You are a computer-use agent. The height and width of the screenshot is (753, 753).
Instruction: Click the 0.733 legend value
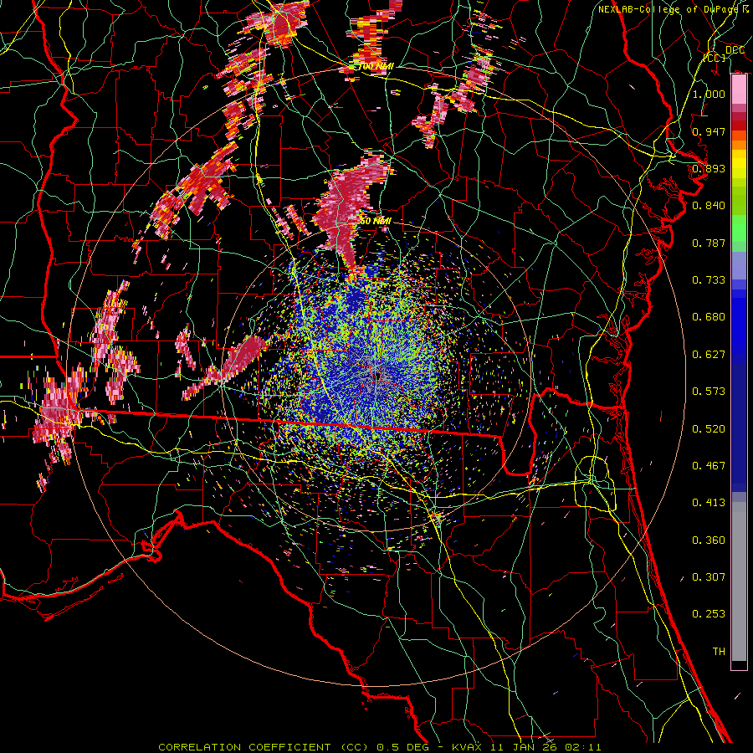(x=709, y=280)
